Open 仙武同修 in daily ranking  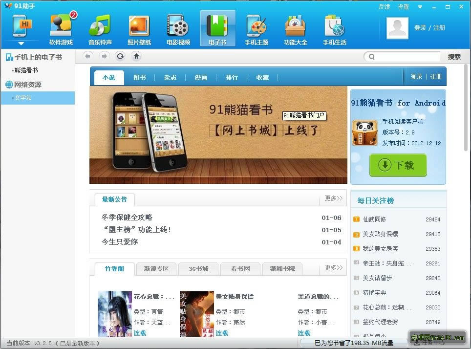[374, 219]
